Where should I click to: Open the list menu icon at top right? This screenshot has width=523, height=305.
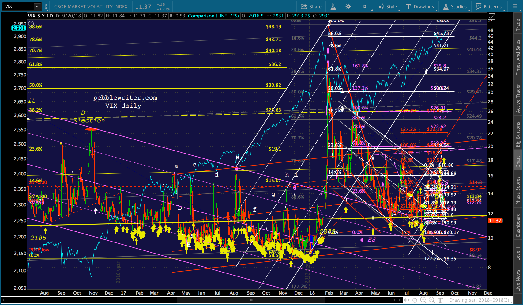tap(514, 6)
